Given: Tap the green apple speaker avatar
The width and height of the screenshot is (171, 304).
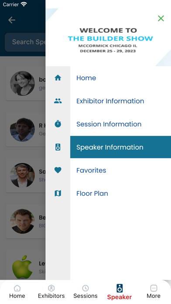Looking at the screenshot, I should 22,267.
